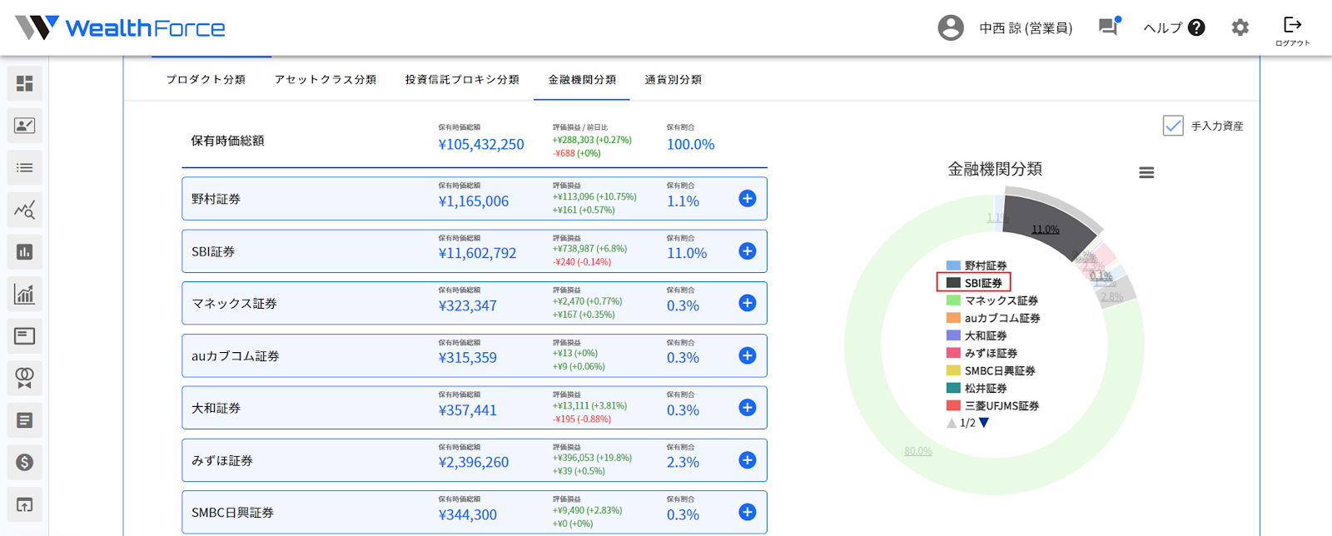Open the settings gear icon
This screenshot has width=1332, height=536.
pos(1240,27)
